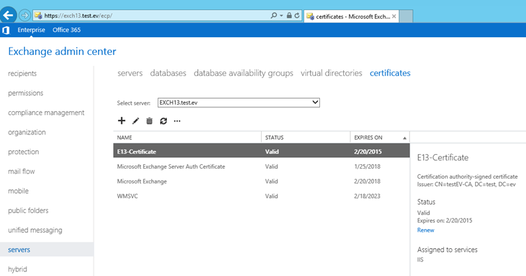This screenshot has height=276, width=526.
Task: Sort by NAME column header
Action: [125, 138]
